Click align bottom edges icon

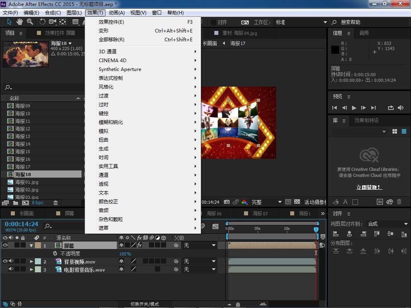pos(404,234)
